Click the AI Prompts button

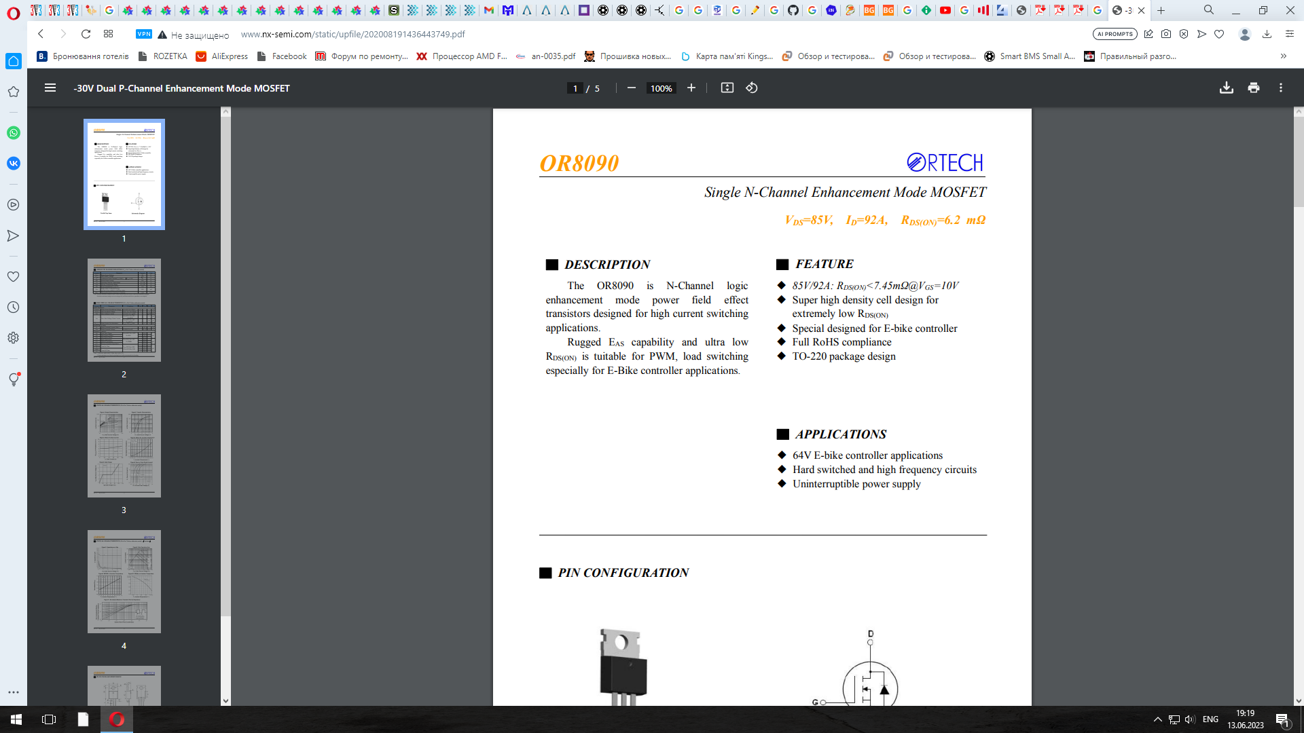click(1115, 34)
